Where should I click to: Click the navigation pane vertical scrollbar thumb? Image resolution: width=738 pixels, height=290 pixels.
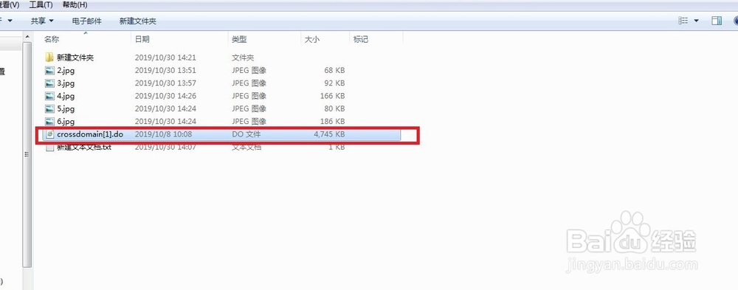[x=27, y=156]
